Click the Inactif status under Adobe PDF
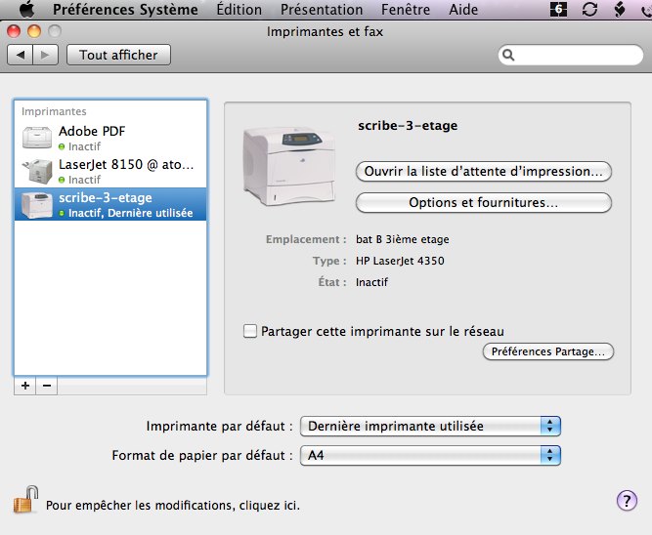 [84, 146]
